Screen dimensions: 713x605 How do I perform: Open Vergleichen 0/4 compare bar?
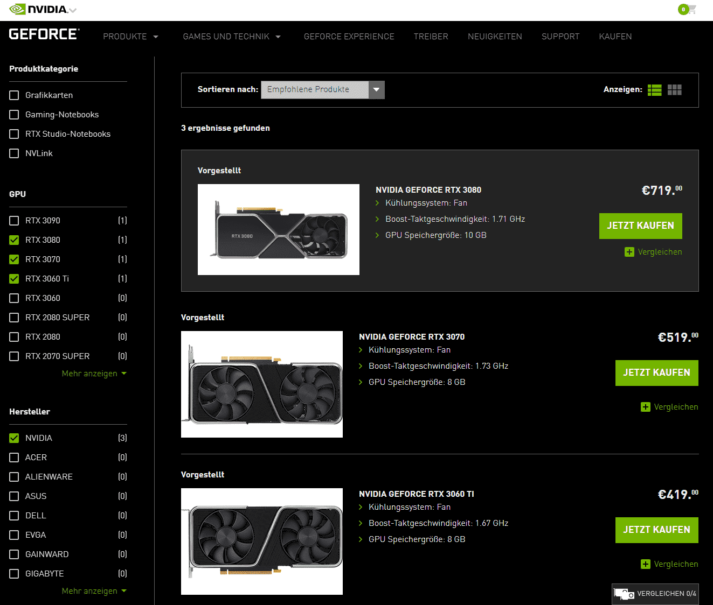click(x=655, y=594)
